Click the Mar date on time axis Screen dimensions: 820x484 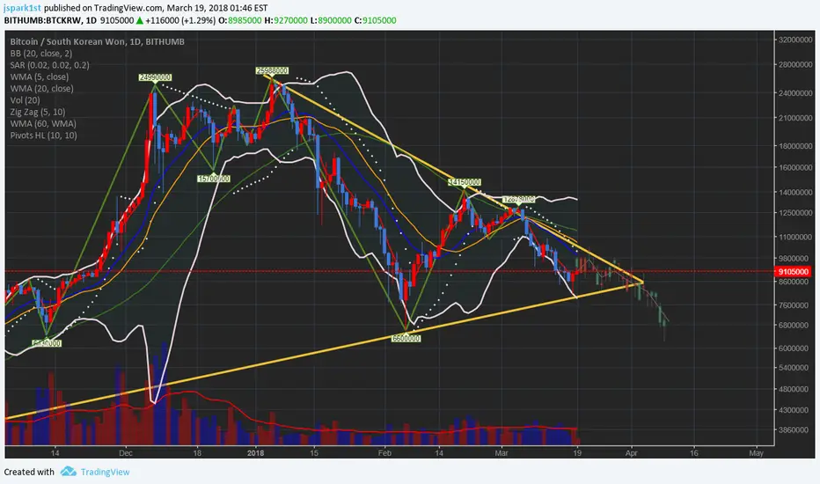pos(501,453)
